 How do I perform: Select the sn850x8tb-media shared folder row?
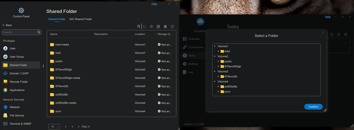pyautogui.click(x=112, y=103)
